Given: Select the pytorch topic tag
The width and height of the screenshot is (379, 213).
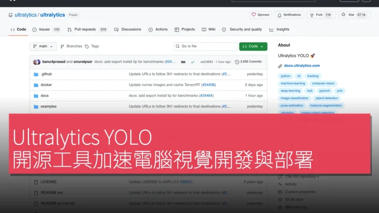Looking at the screenshot, I should 325,91.
